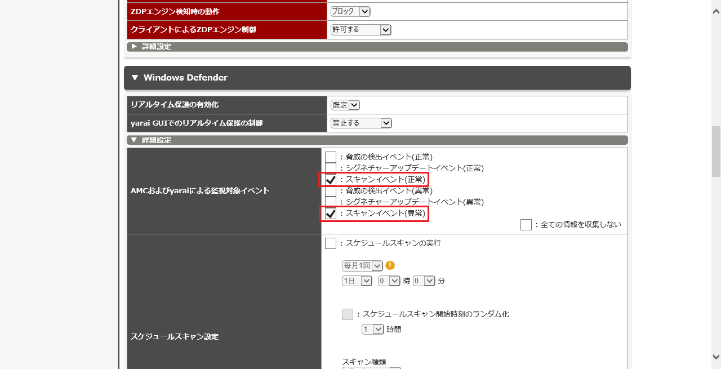This screenshot has height=369, width=721.
Task: Click the スケジュールスキャン設定 row label
Action: pos(175,337)
